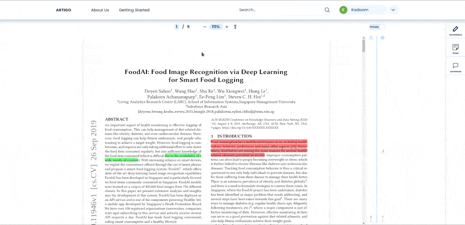Image resolution: width=465 pixels, height=225 pixels.
Task: Expand the 2 indicator under the lock column
Action: [371, 219]
